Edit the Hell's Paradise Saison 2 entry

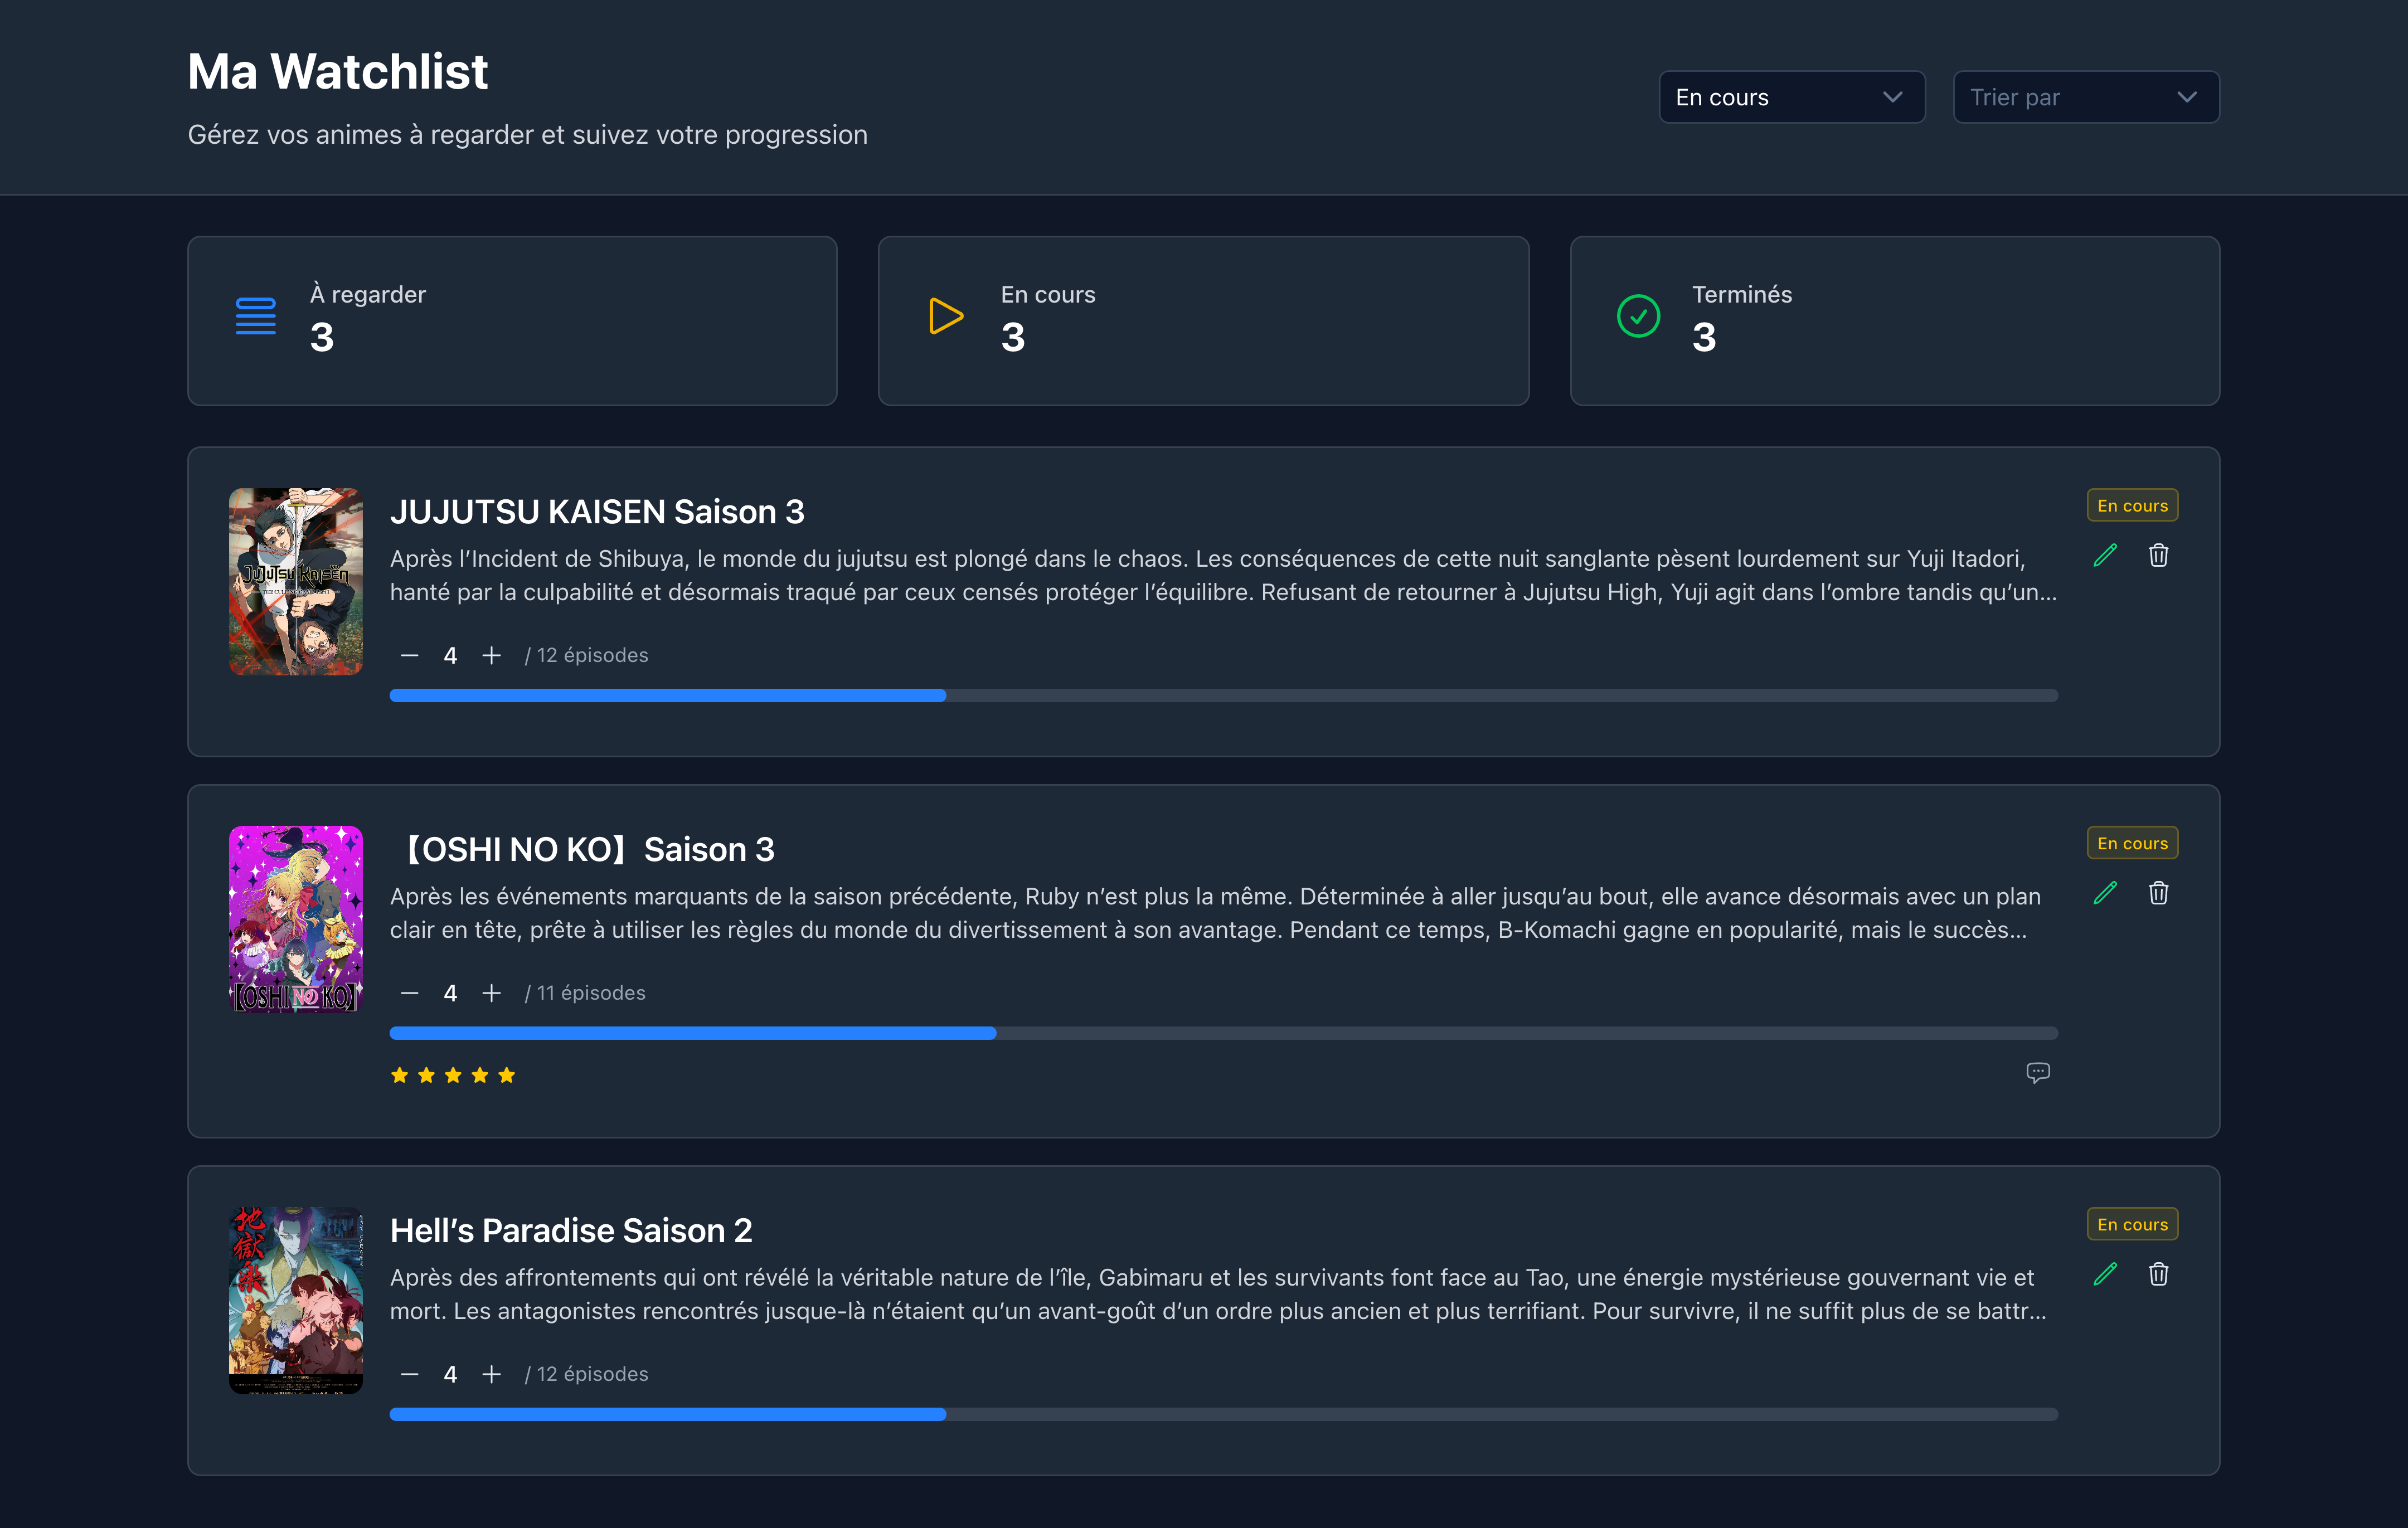point(2105,1274)
